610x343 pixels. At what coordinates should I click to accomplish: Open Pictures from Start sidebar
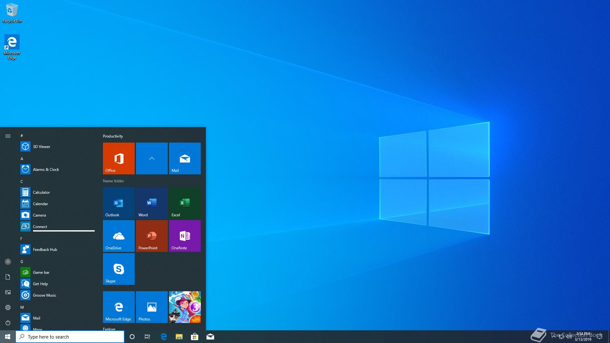click(x=8, y=292)
